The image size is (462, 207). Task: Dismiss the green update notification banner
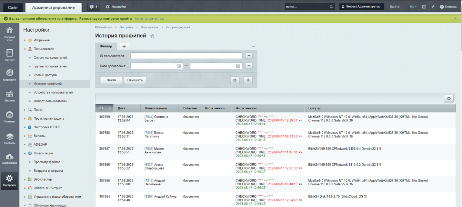coord(455,19)
